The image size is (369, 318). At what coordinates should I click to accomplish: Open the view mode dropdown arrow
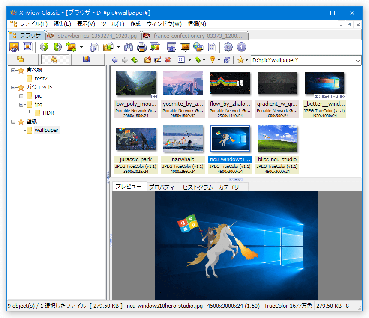[190, 60]
